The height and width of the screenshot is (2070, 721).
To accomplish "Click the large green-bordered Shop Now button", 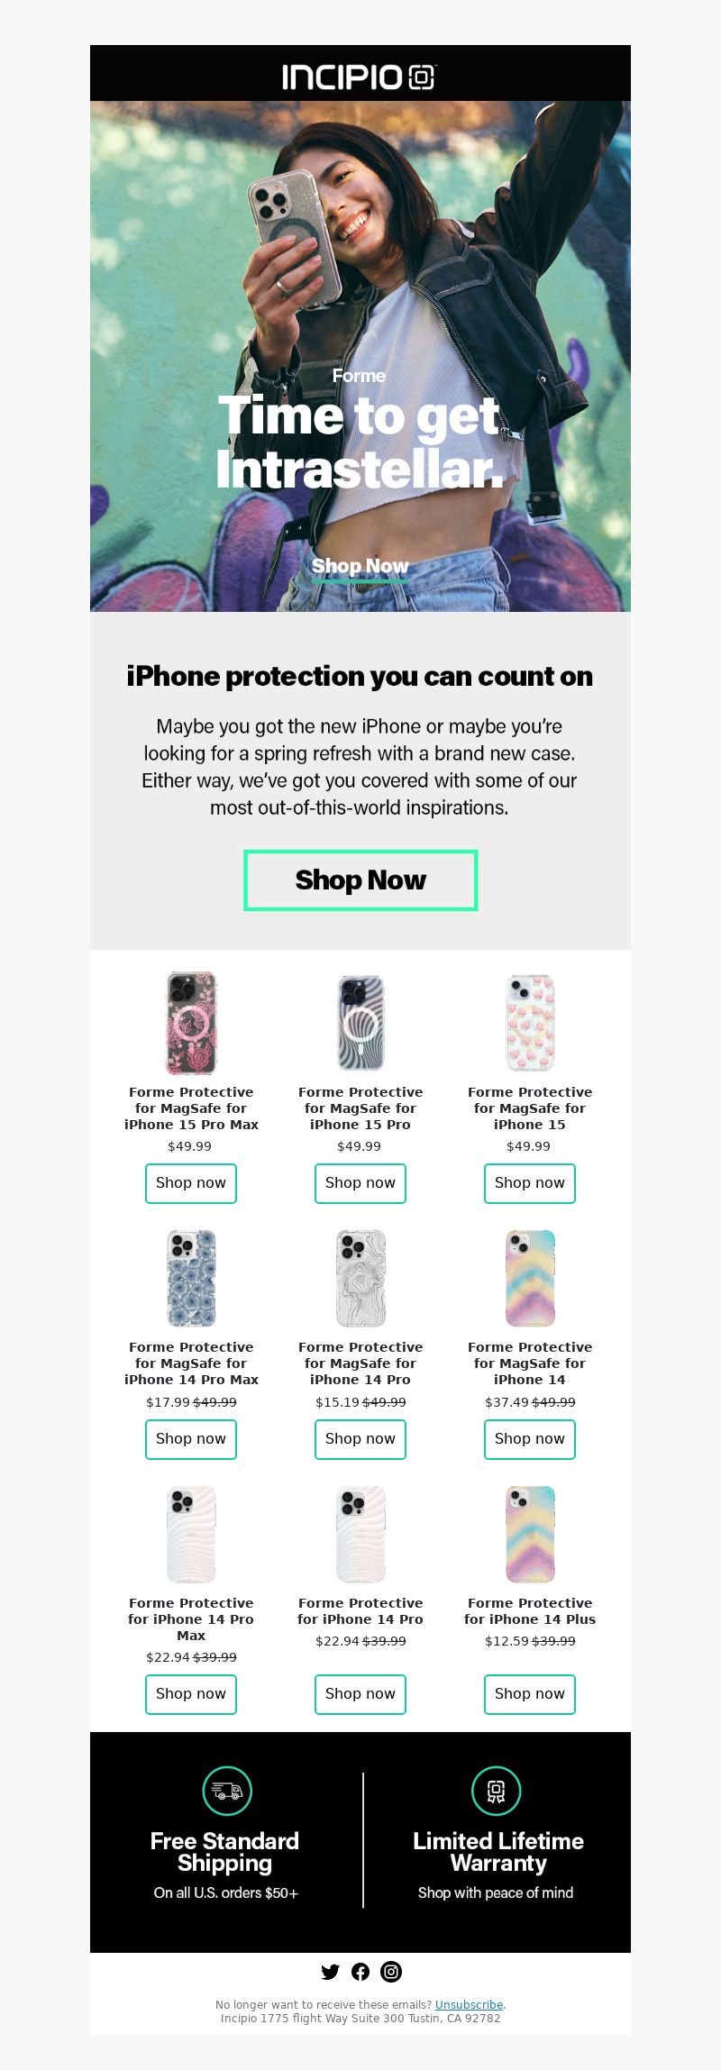I will coord(360,880).
